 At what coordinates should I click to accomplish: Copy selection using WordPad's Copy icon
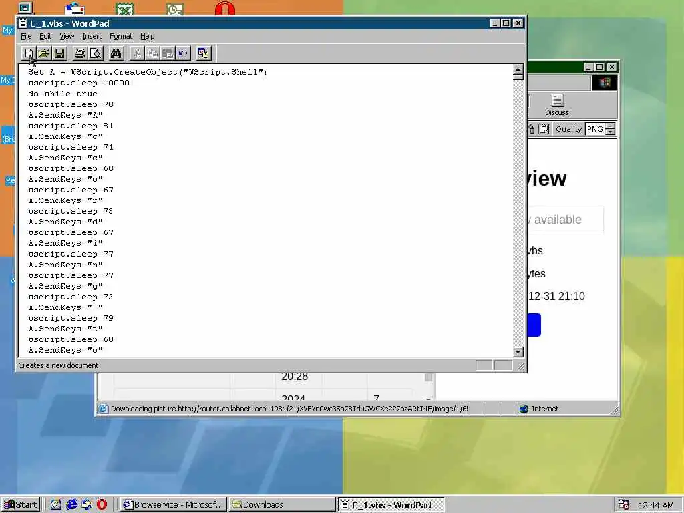point(152,53)
